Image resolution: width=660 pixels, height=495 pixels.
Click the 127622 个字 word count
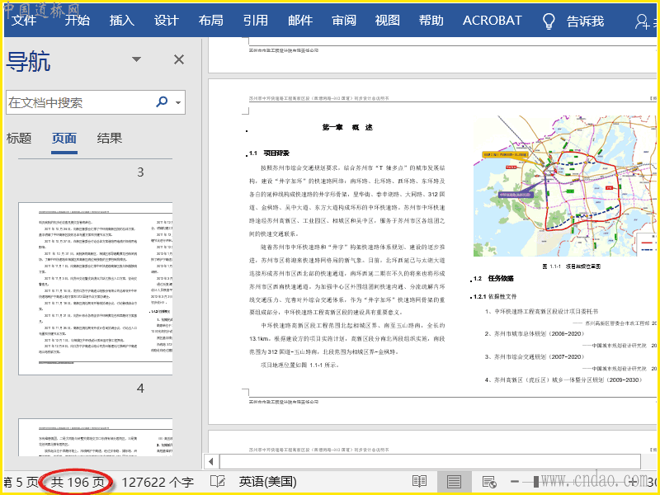click(x=158, y=482)
